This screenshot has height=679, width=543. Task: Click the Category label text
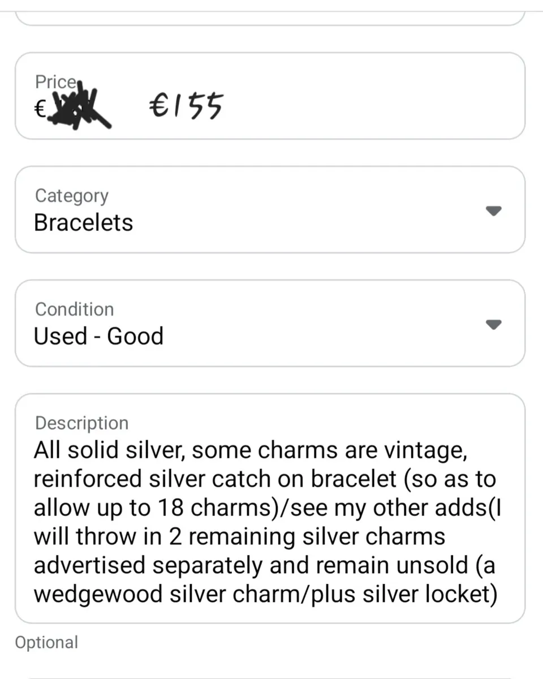pos(71,196)
